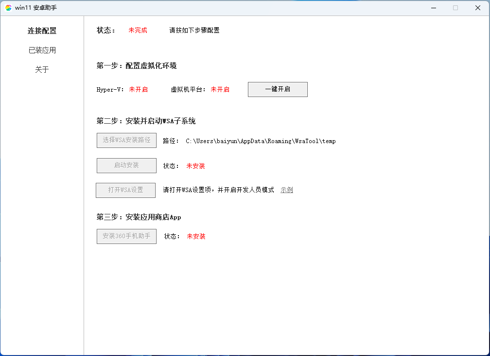
Task: Click the 虚拟机平台 未开启 status label
Action: pyautogui.click(x=220, y=89)
